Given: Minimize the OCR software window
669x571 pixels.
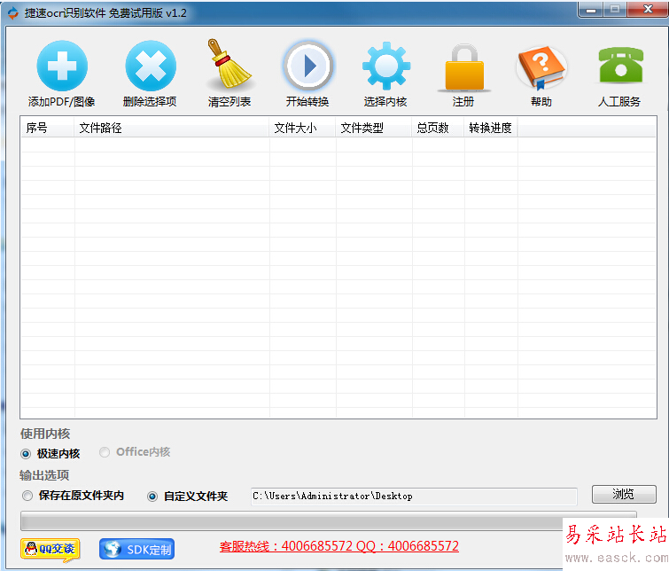Looking at the screenshot, I should click(591, 10).
